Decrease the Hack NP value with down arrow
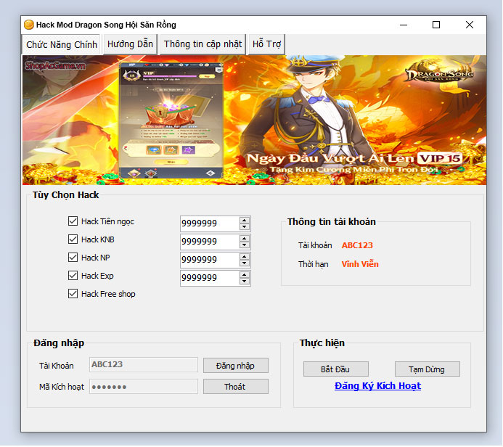Screen dimensions: 503x447 click(245, 263)
